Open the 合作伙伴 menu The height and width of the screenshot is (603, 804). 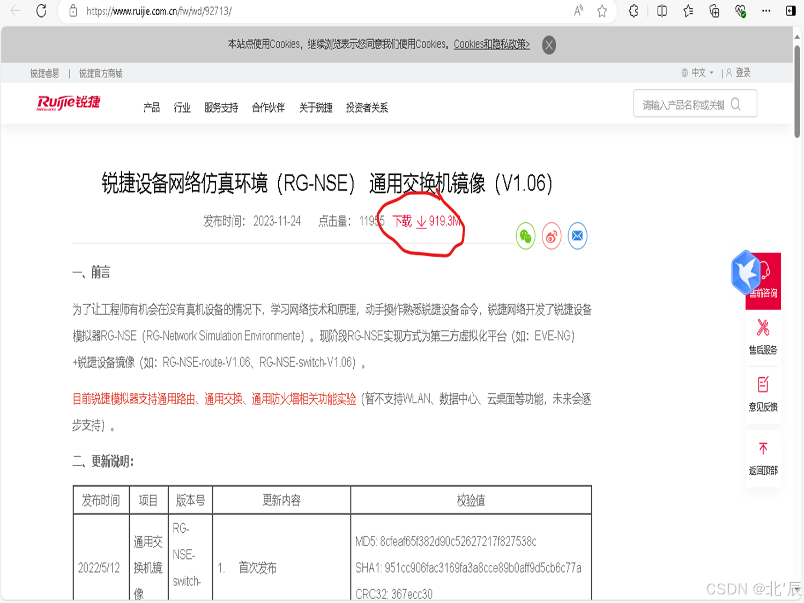(x=268, y=108)
